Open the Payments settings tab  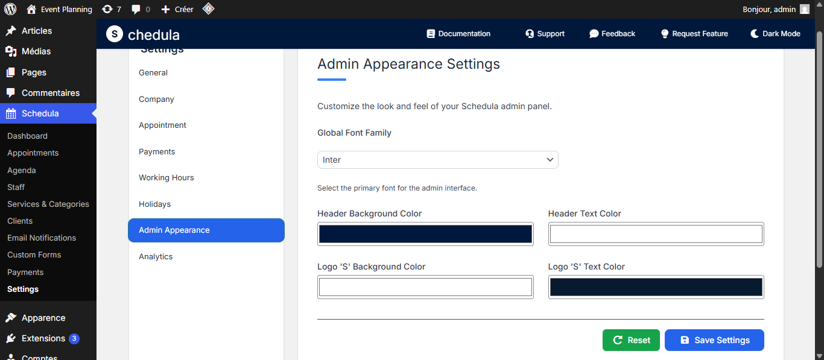tap(206, 151)
